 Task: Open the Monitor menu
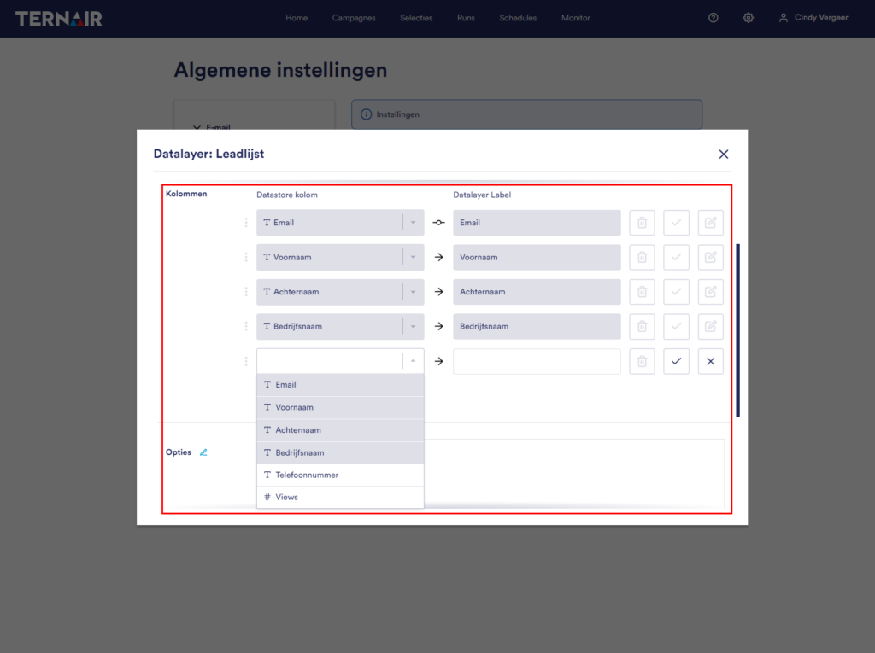coord(575,18)
